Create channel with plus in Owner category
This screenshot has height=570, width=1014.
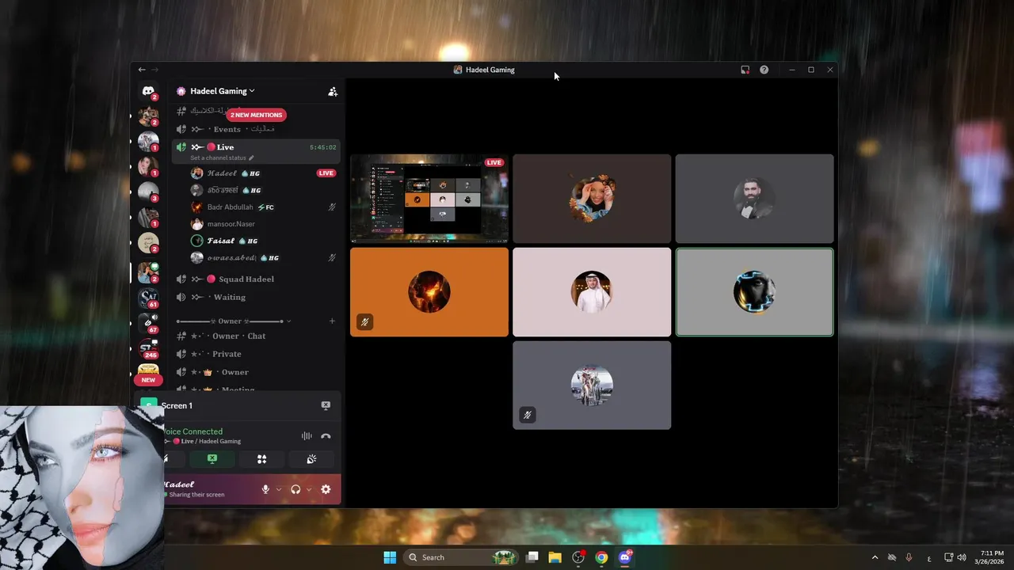coord(332,321)
